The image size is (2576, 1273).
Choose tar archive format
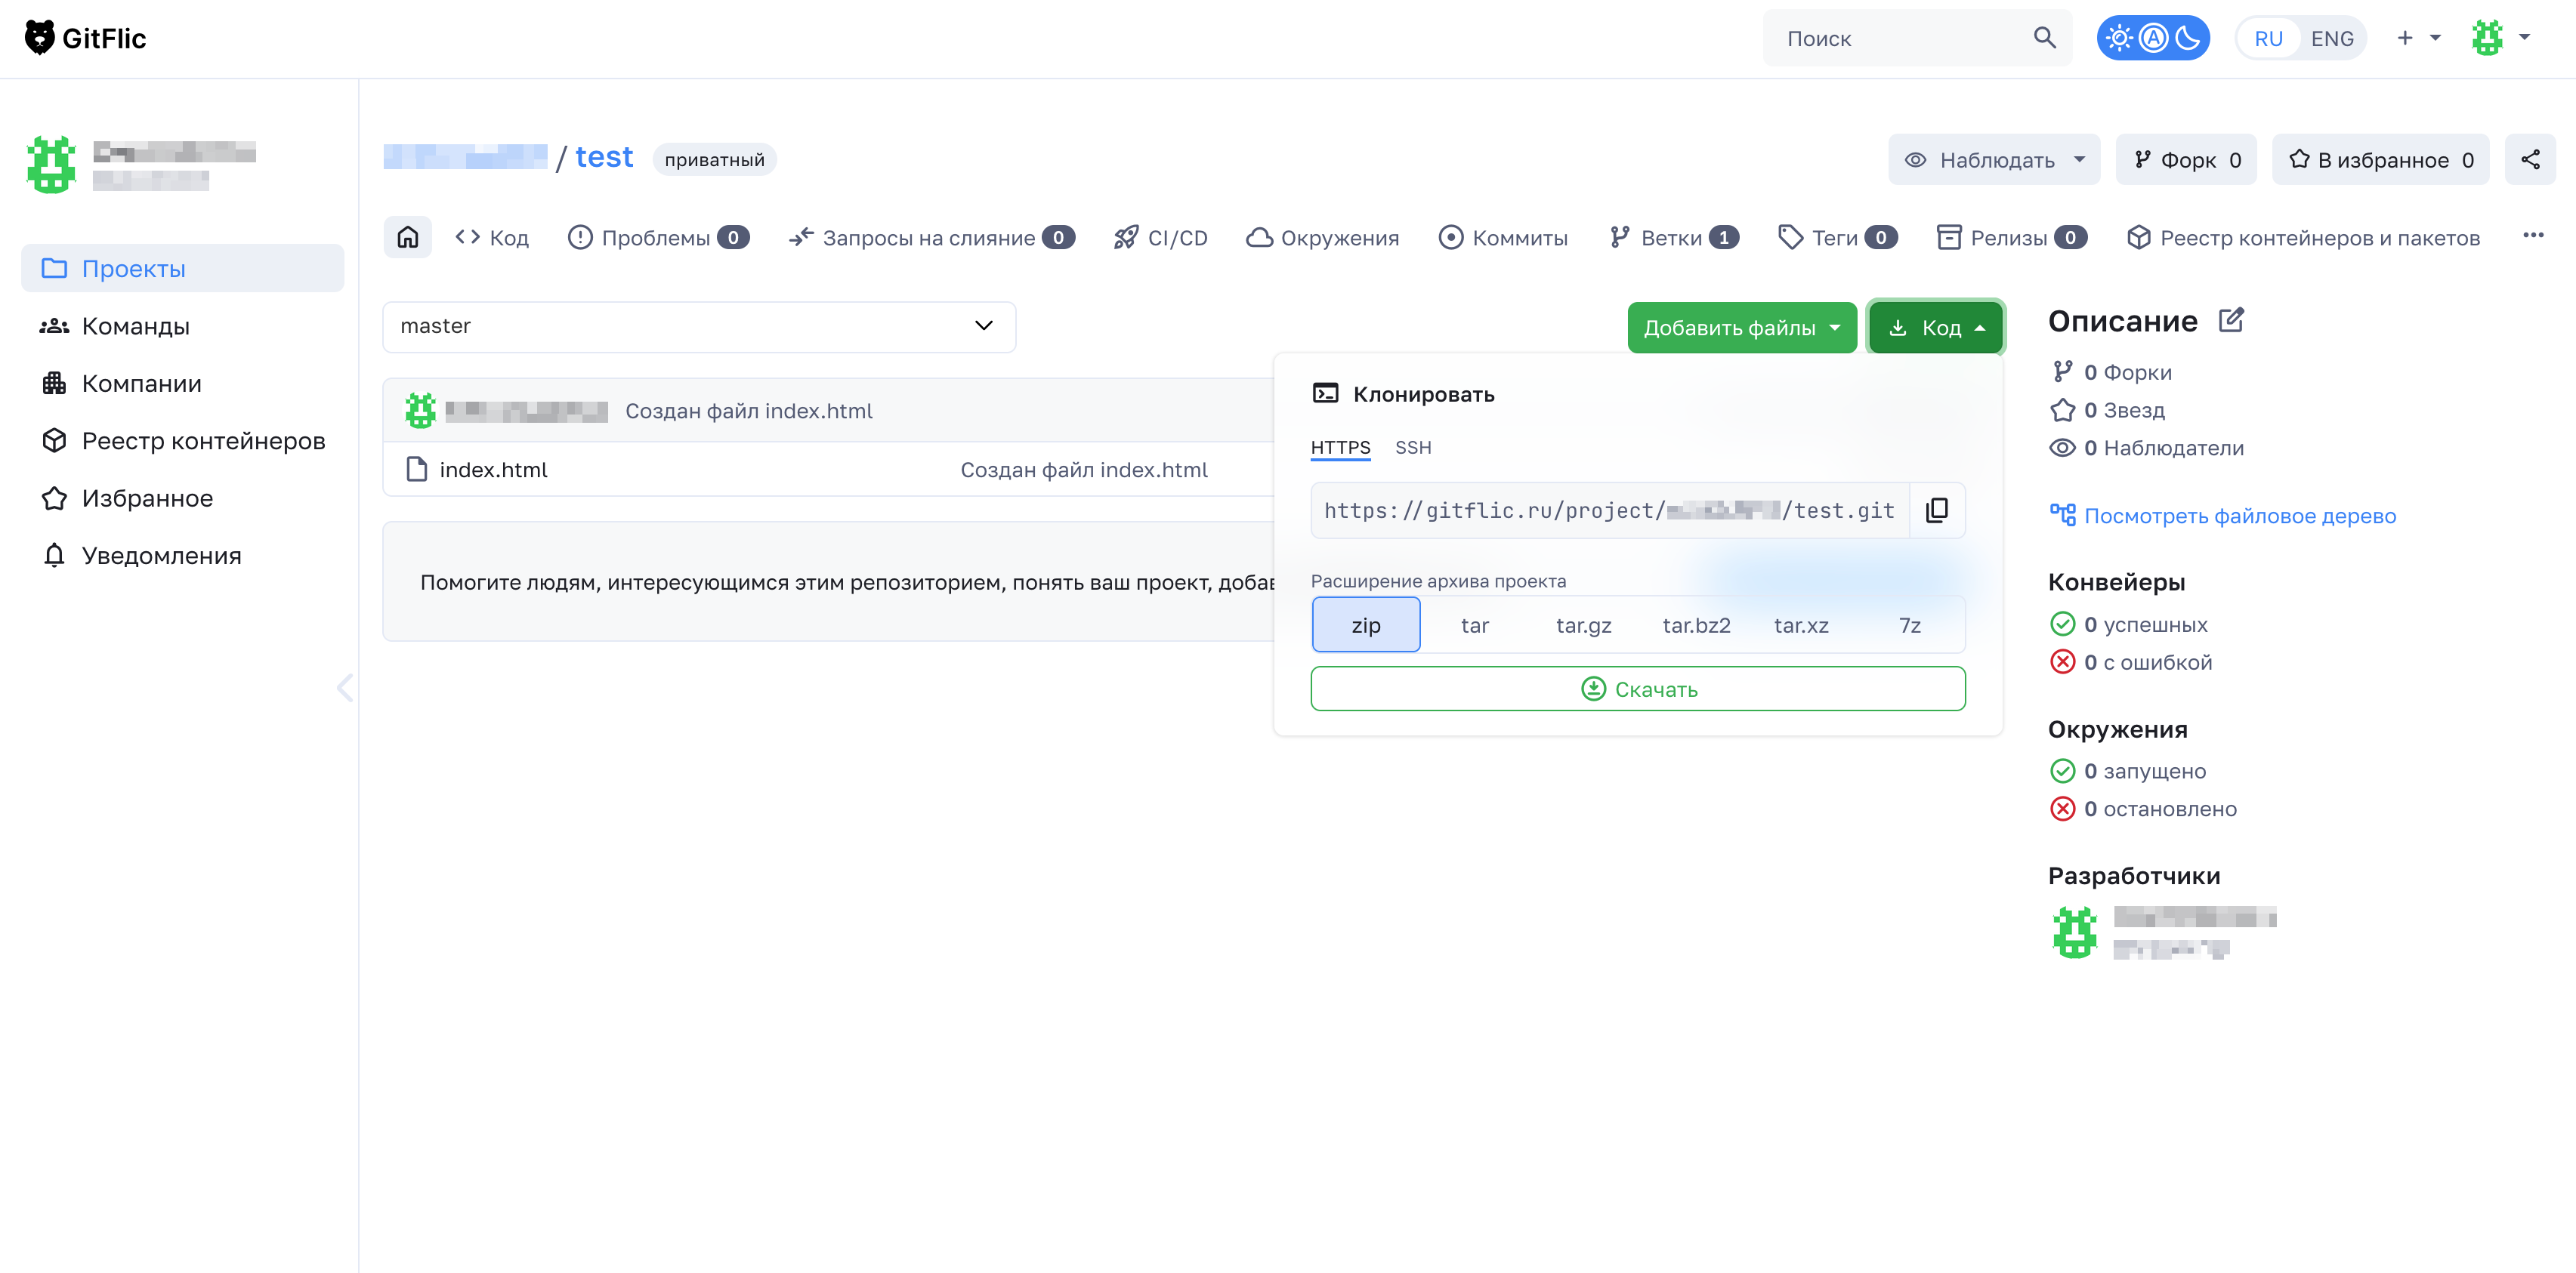[1474, 624]
